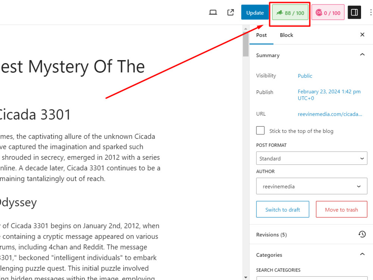Click the Update button

click(255, 12)
